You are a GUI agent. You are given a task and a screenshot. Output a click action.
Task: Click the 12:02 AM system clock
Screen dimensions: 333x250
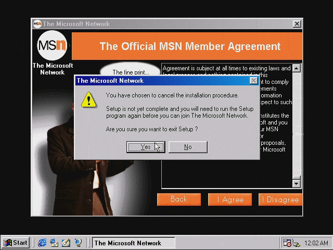tap(316, 243)
